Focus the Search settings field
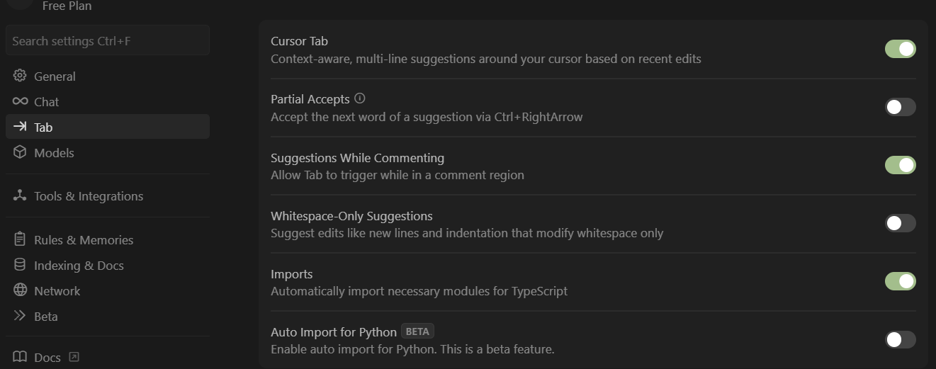 (108, 41)
